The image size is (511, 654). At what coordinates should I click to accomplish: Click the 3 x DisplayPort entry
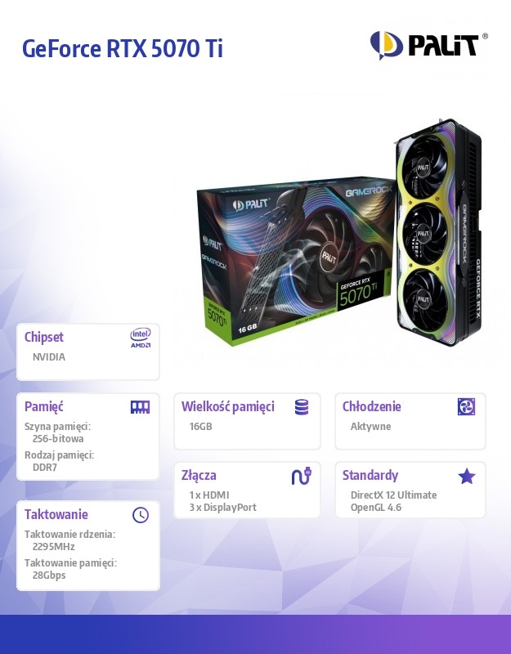click(x=222, y=508)
